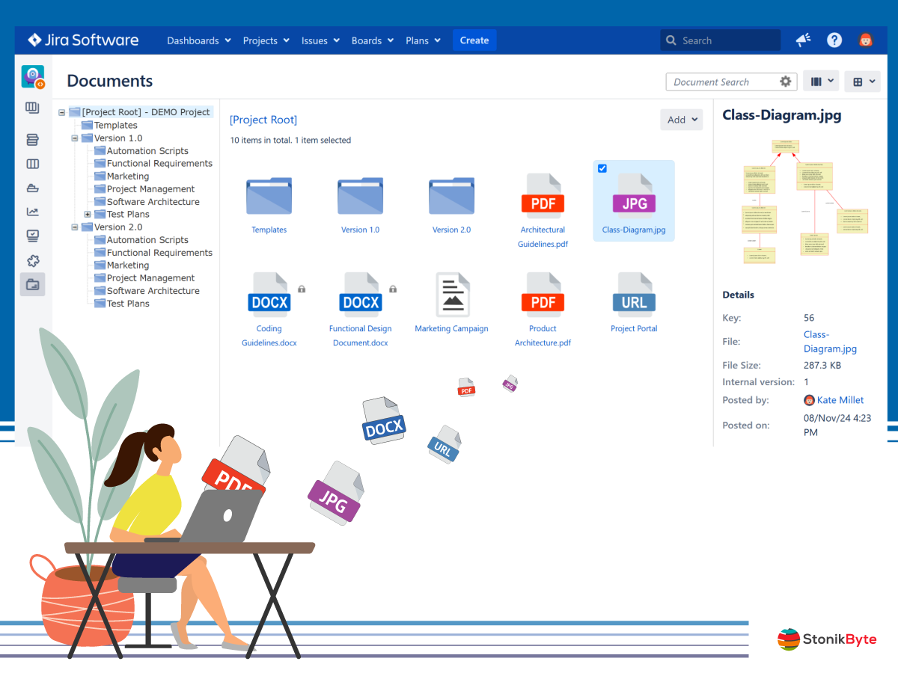Select the Reports chart icon in sidebar
898x673 pixels.
[x=32, y=212]
